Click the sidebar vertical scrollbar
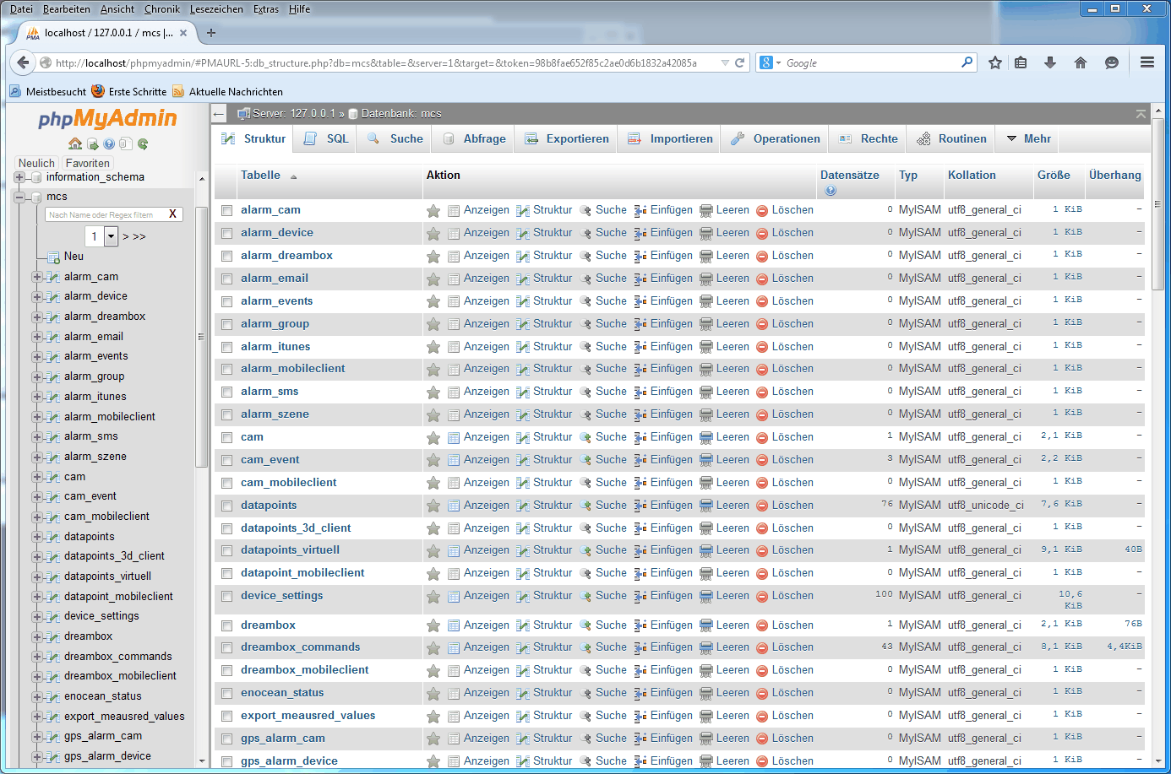 coord(201,337)
